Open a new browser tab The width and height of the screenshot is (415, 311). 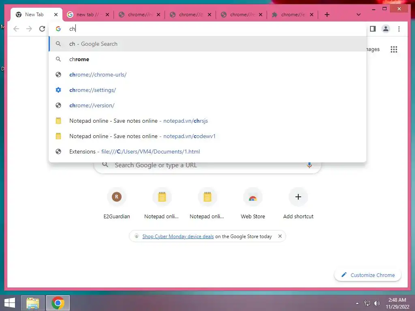click(x=327, y=15)
